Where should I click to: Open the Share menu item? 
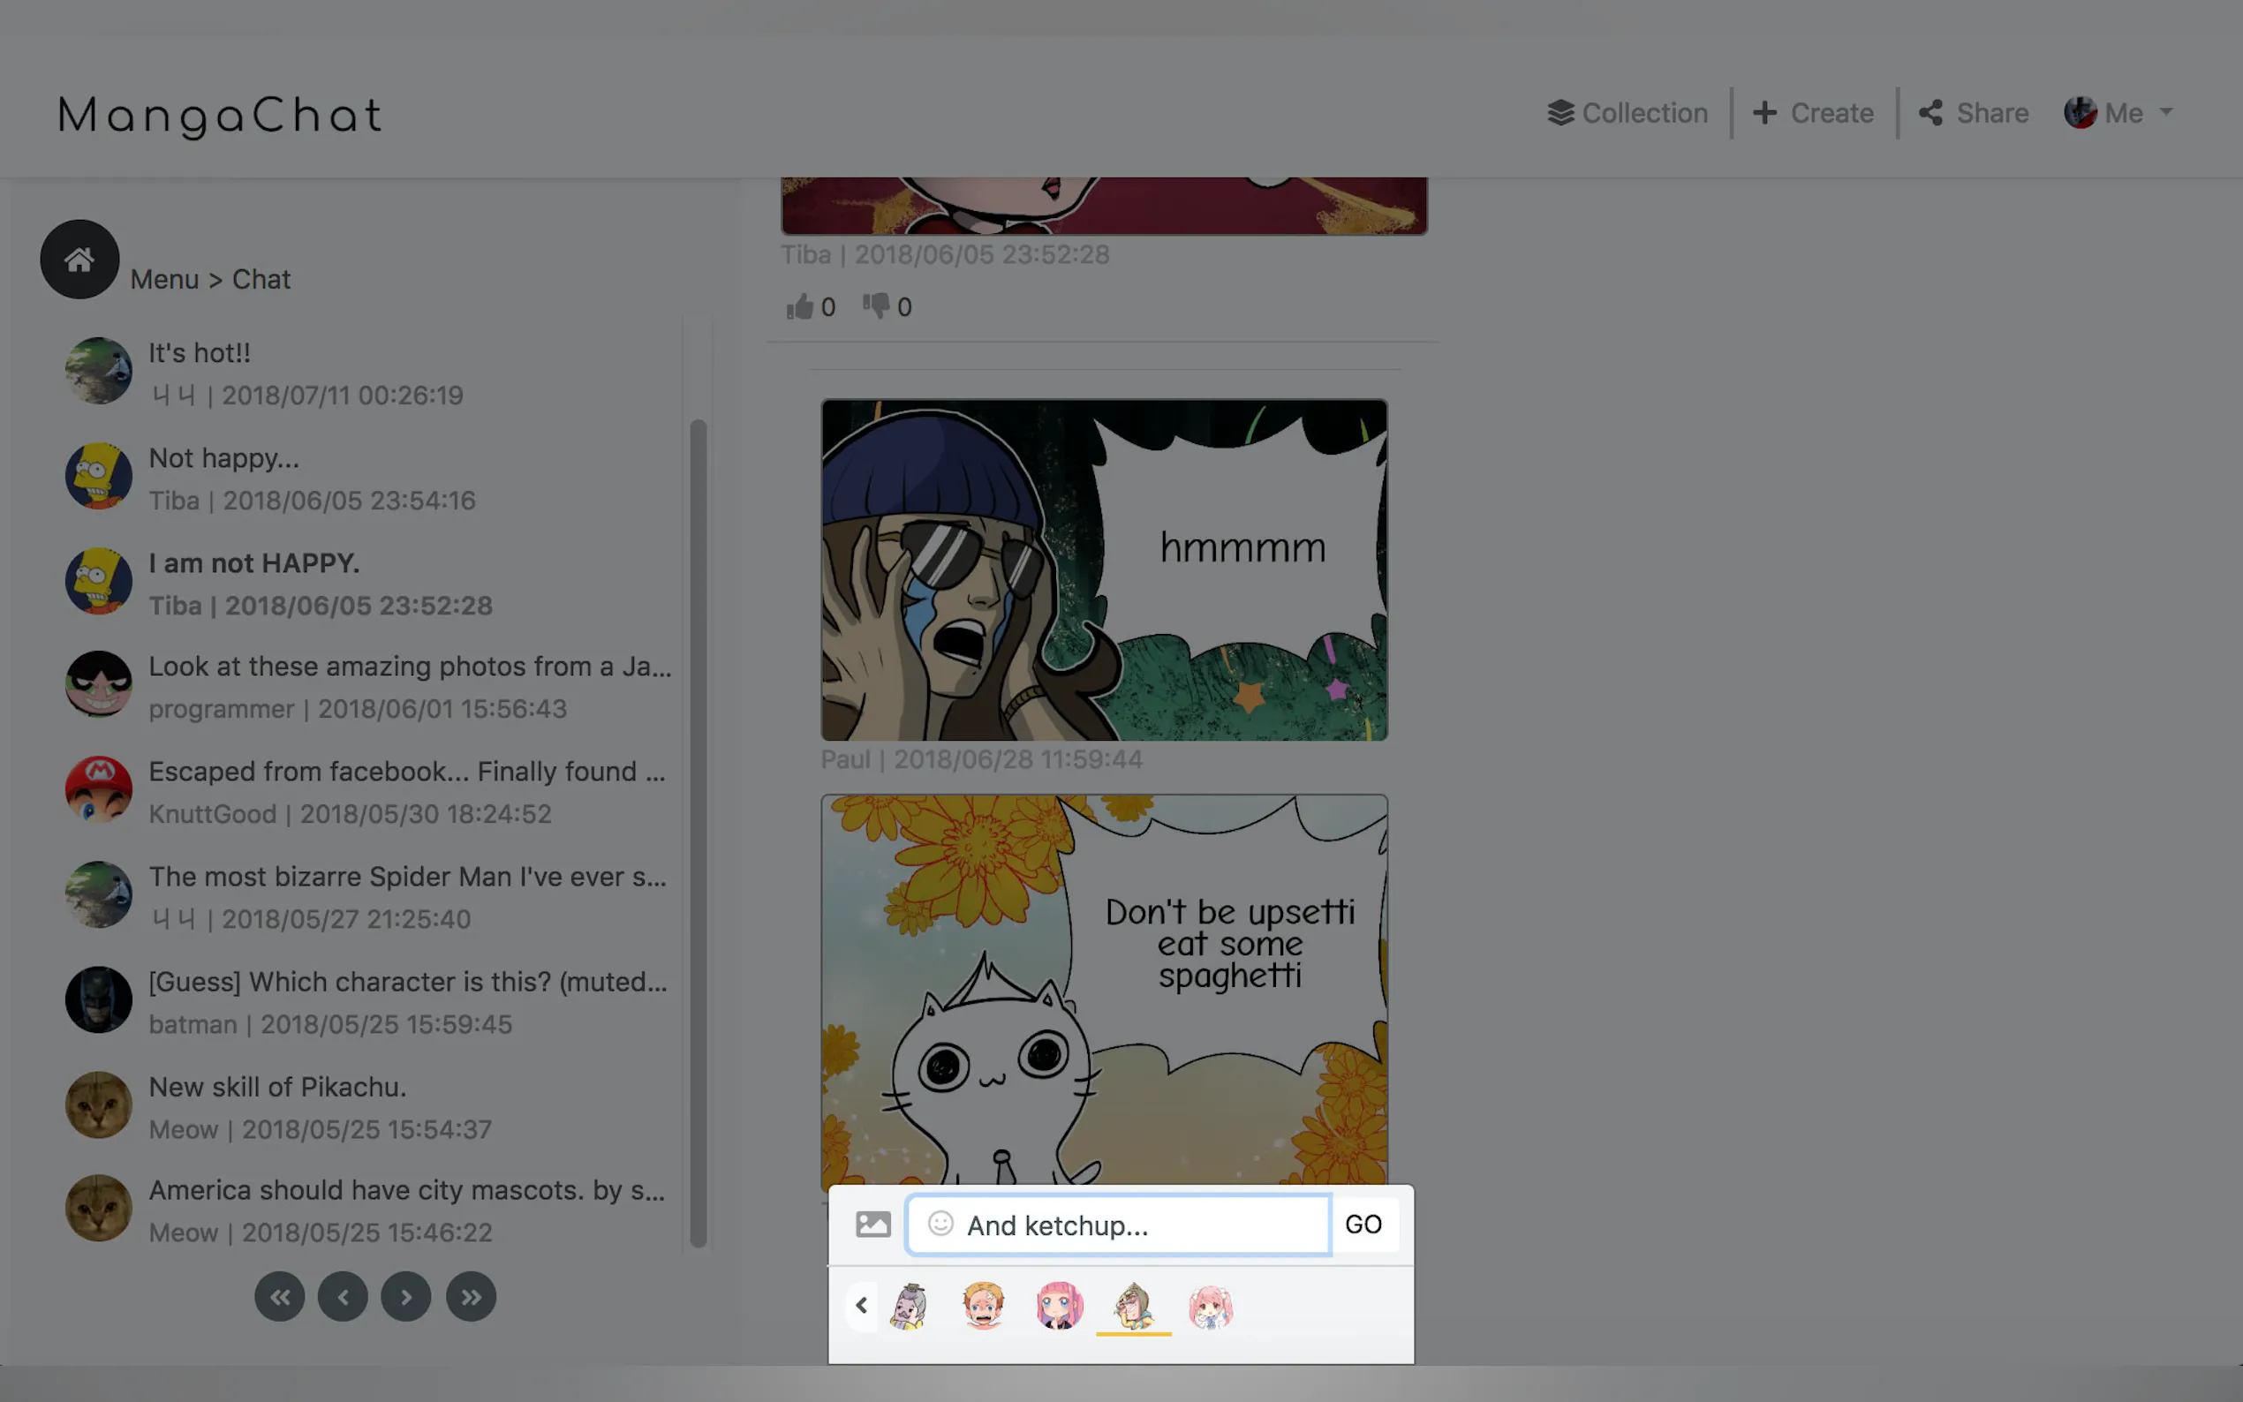(1973, 113)
